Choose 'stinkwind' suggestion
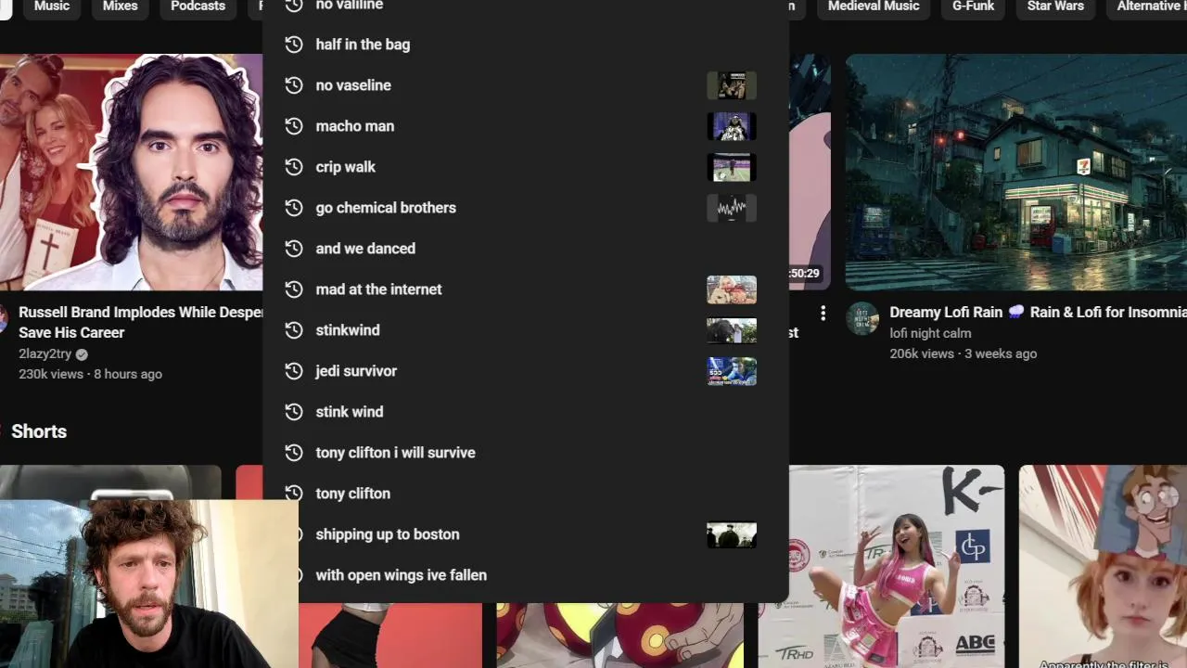 tap(526, 330)
